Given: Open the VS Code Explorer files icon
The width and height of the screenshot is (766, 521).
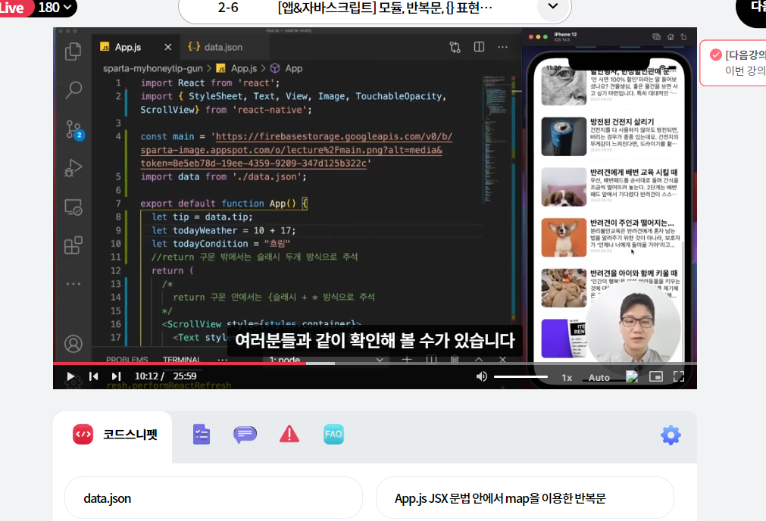Looking at the screenshot, I should point(73,51).
